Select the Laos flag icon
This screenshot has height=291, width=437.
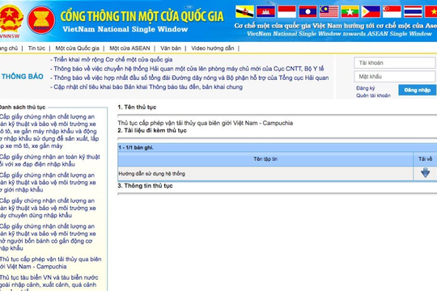click(308, 11)
